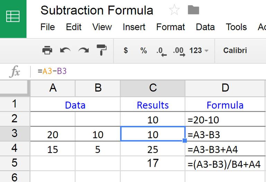Select row 3 header

click(x=15, y=133)
